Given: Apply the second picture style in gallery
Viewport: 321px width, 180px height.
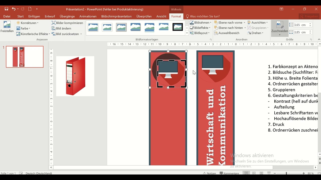Looking at the screenshot, I should 107,27.
